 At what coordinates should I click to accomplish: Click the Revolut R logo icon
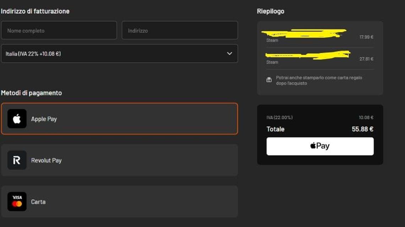(17, 160)
